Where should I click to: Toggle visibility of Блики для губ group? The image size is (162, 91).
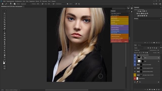click(x=135, y=65)
